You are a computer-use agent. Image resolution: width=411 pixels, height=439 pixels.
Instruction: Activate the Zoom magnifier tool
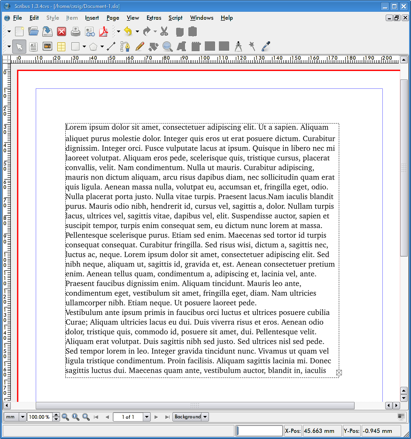tap(167, 47)
